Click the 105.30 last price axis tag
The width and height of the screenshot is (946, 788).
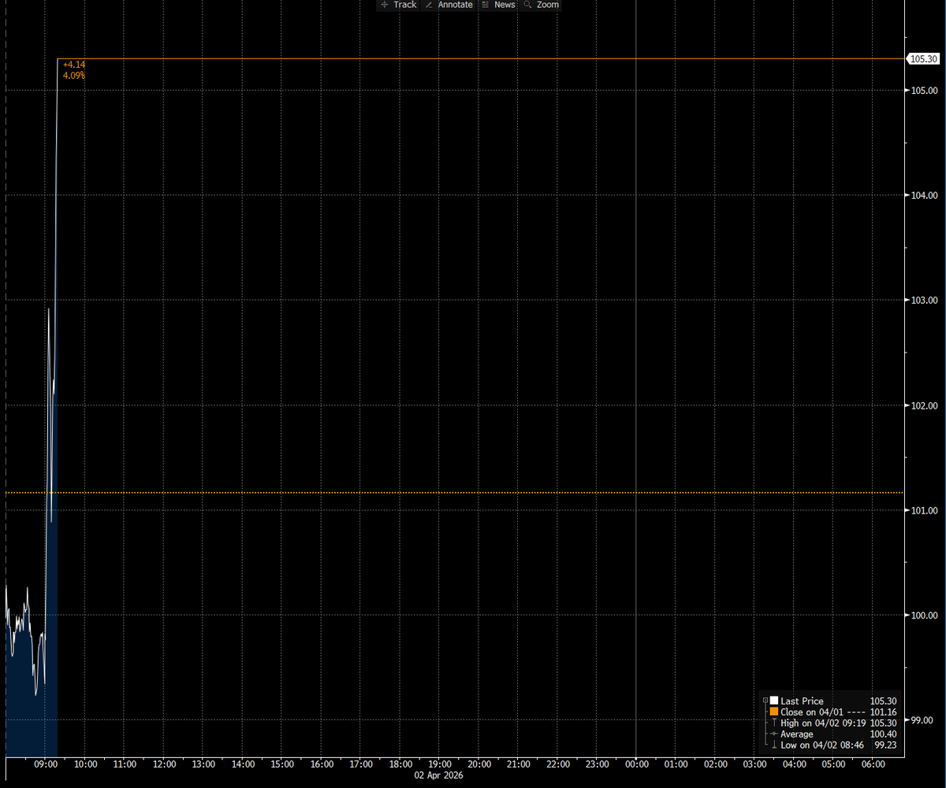(x=923, y=58)
